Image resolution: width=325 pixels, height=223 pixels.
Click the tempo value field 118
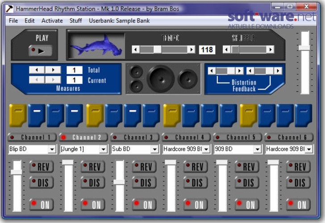pyautogui.click(x=207, y=50)
